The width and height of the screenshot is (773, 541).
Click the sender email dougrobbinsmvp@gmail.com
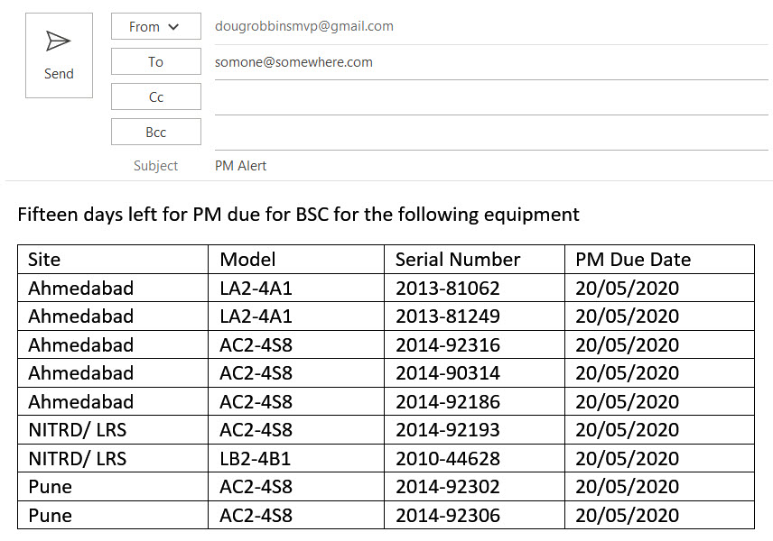304,26
